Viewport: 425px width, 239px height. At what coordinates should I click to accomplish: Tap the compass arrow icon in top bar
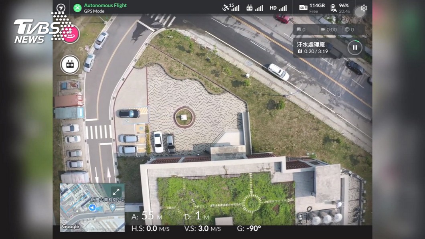coord(61,8)
